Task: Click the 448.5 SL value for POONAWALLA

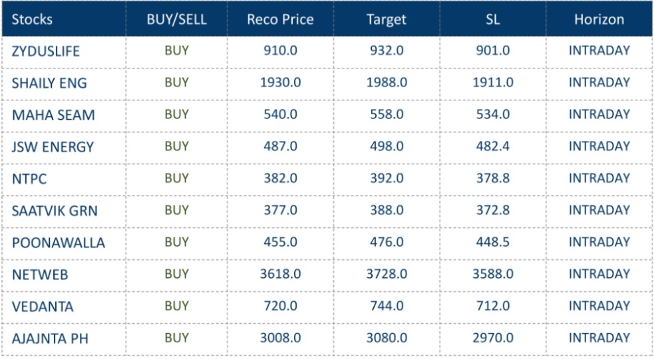Action: [x=493, y=242]
